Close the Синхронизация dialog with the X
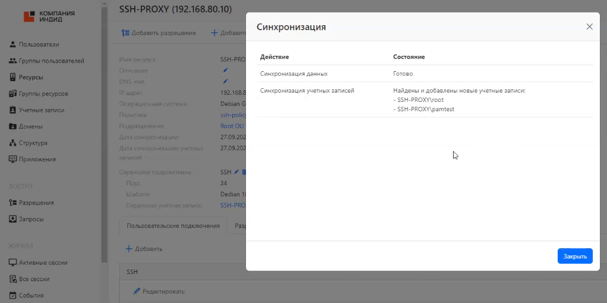The image size is (607, 303). point(589,26)
